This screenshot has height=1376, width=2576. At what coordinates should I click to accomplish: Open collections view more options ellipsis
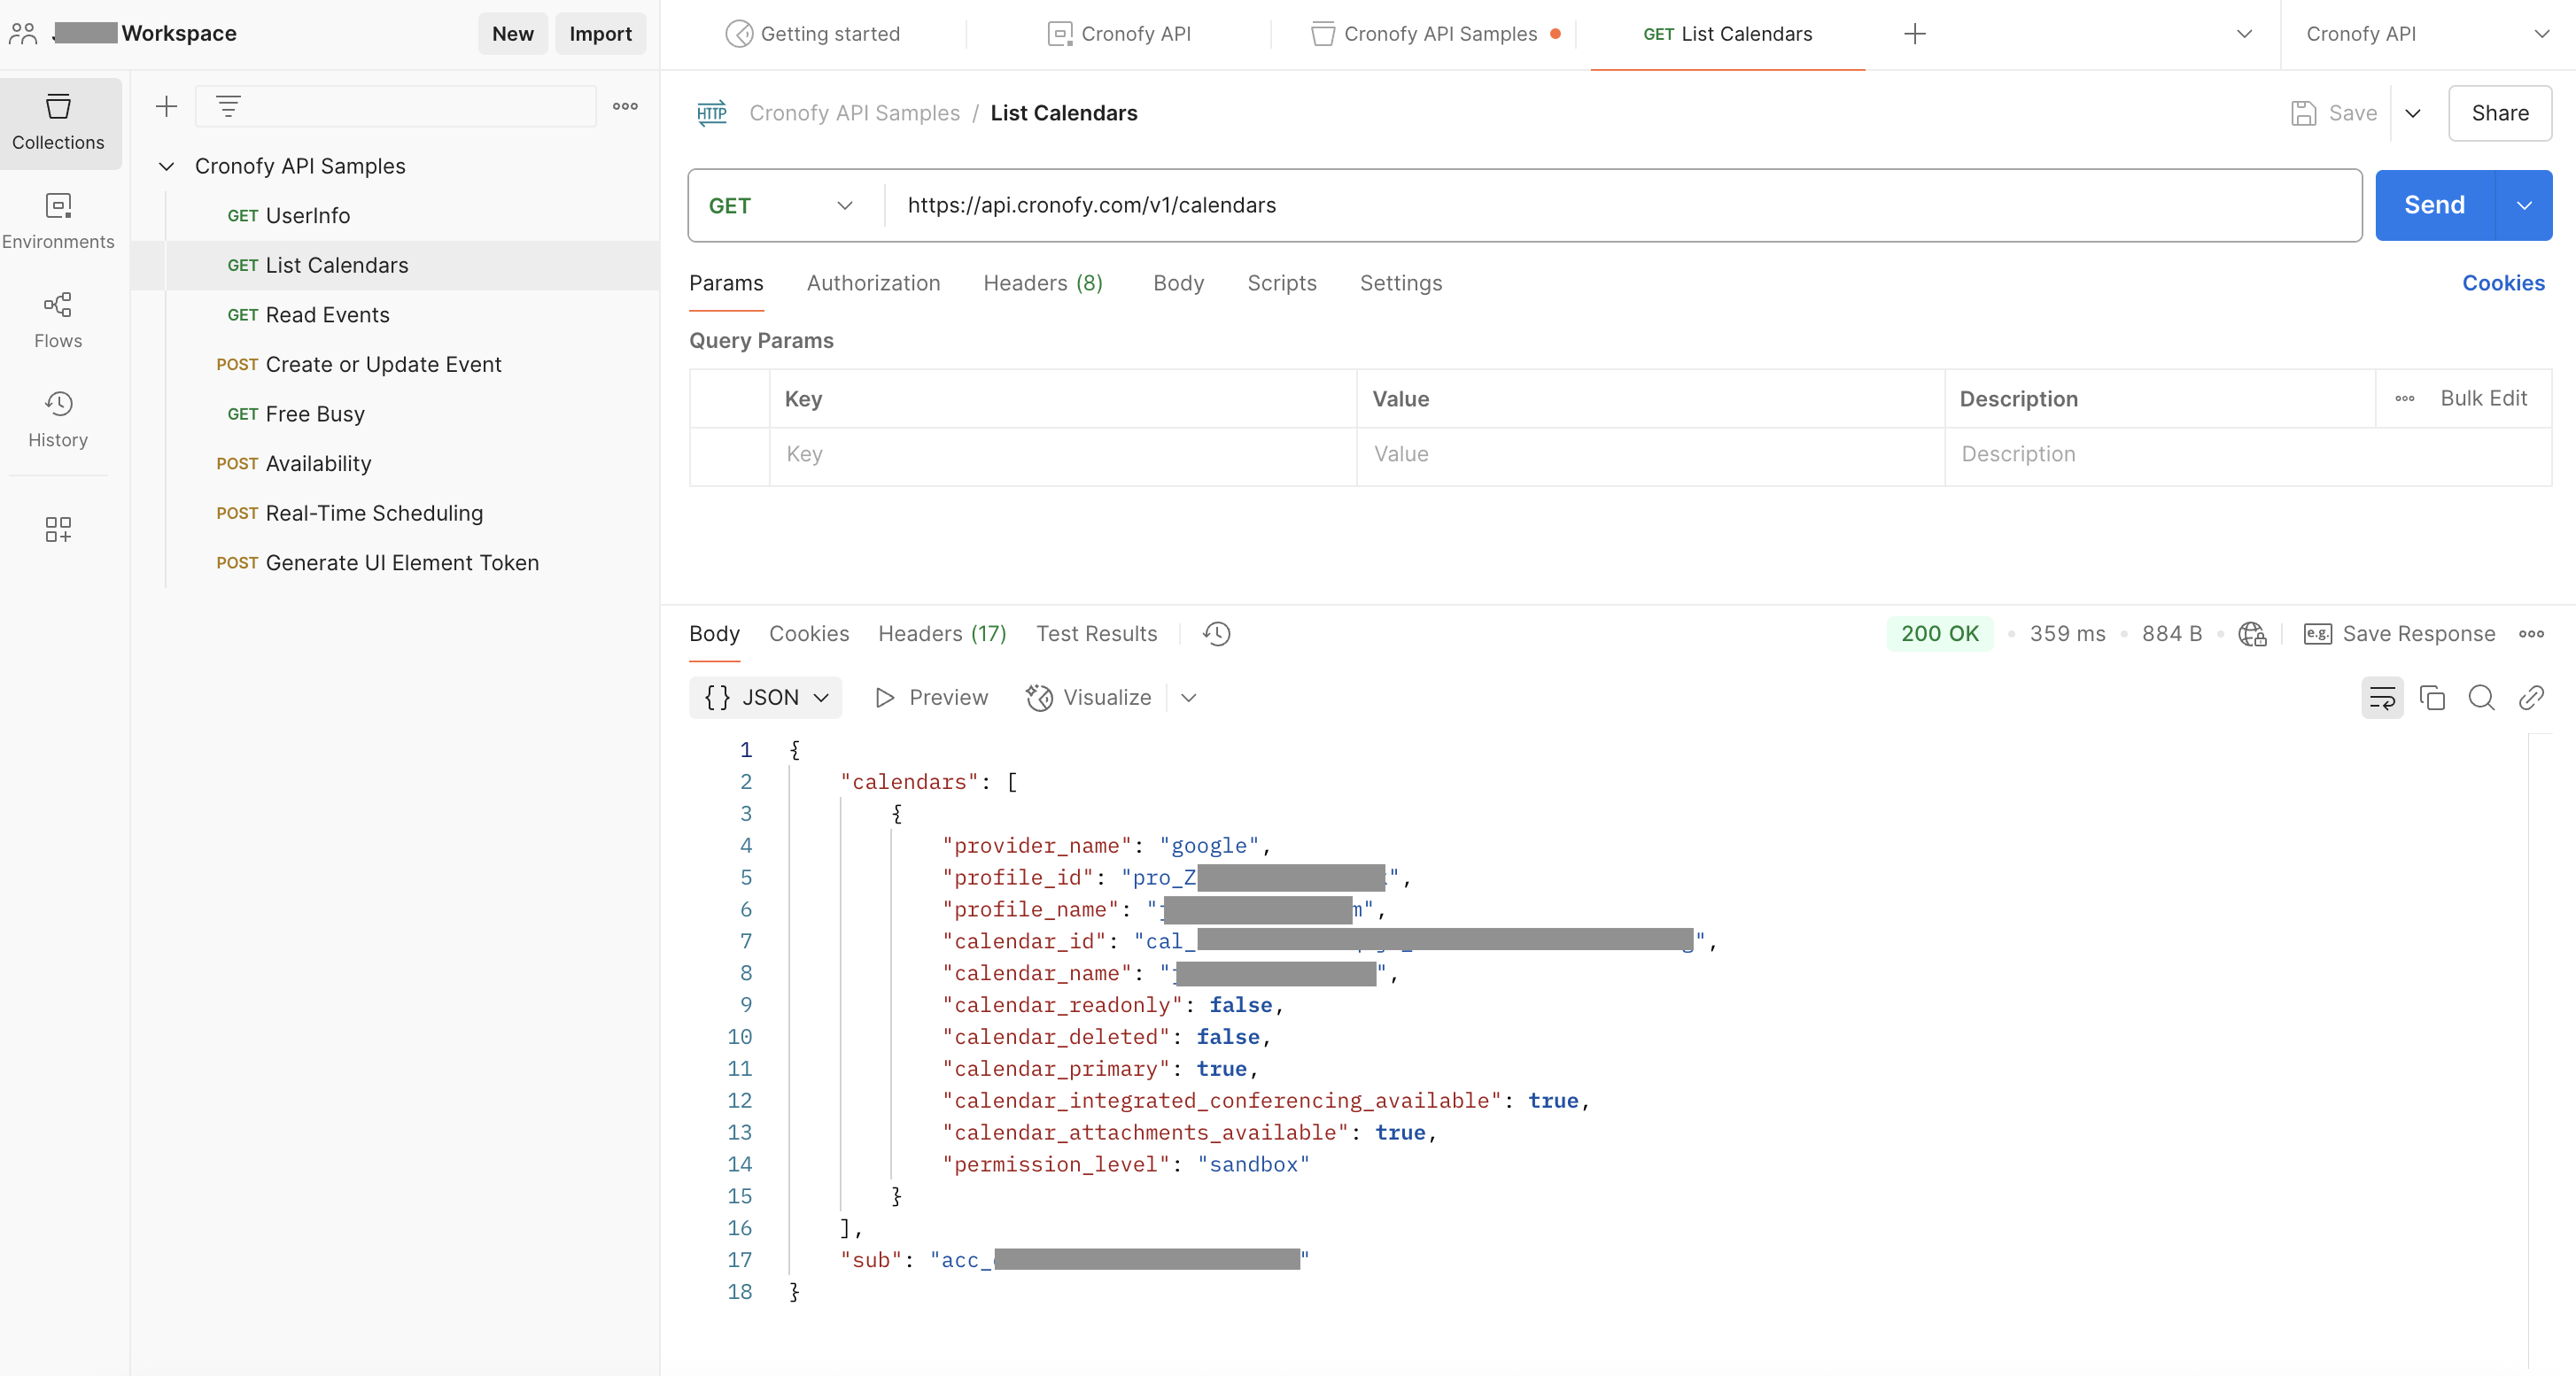pyautogui.click(x=626, y=106)
